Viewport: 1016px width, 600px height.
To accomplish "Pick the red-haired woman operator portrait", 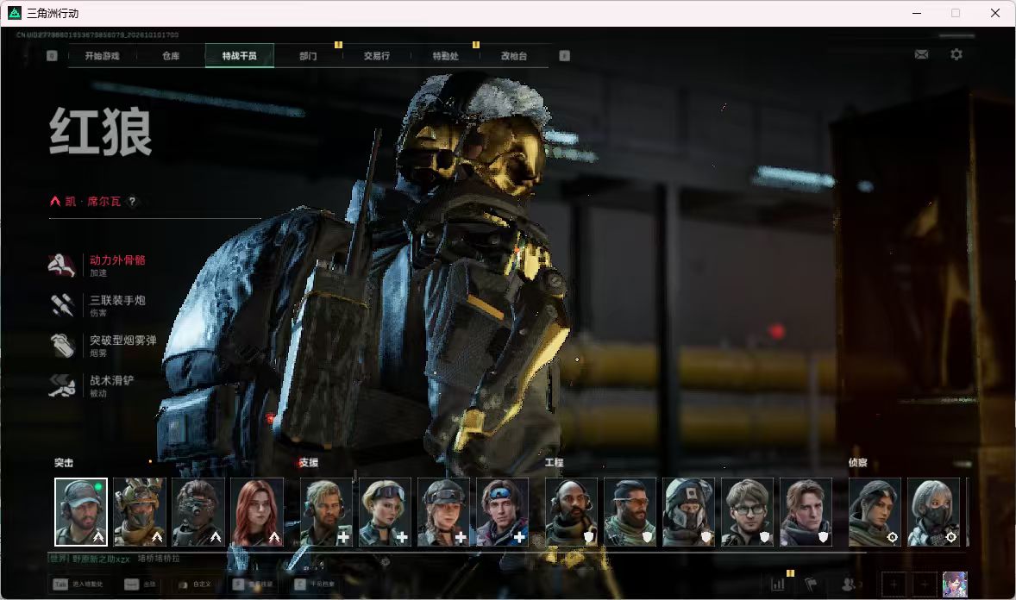I will (x=257, y=512).
